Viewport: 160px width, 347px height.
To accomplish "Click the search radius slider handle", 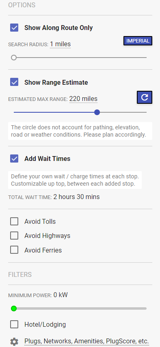I will click(x=14, y=58).
